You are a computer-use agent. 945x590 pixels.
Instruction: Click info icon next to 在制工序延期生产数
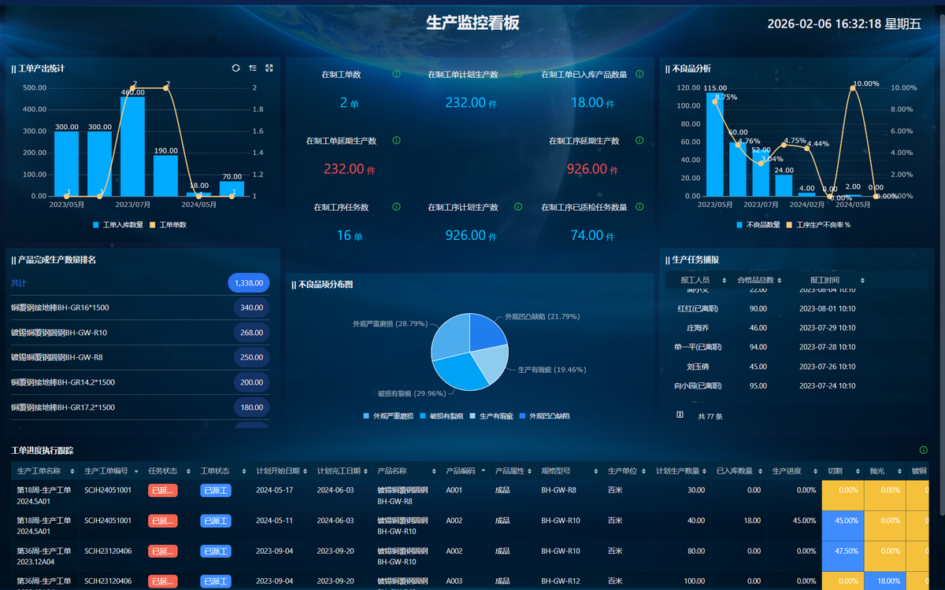639,140
